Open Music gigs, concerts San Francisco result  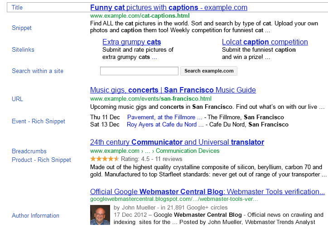(x=173, y=90)
